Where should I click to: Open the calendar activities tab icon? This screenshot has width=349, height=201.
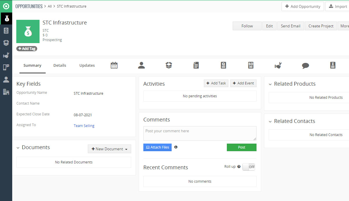tap(114, 65)
